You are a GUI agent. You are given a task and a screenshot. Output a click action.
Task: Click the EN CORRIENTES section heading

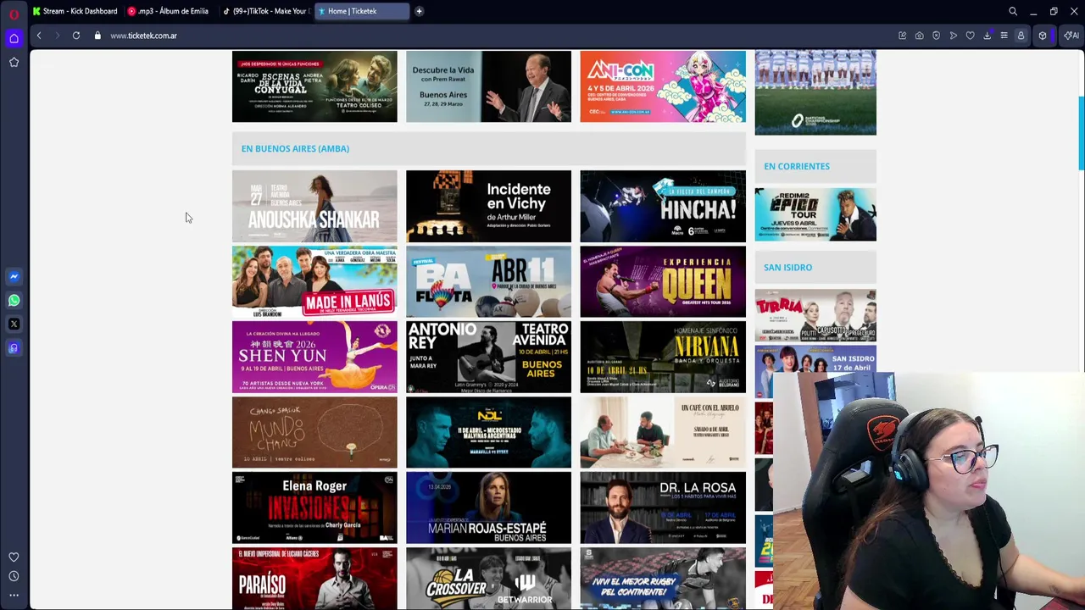tap(797, 166)
